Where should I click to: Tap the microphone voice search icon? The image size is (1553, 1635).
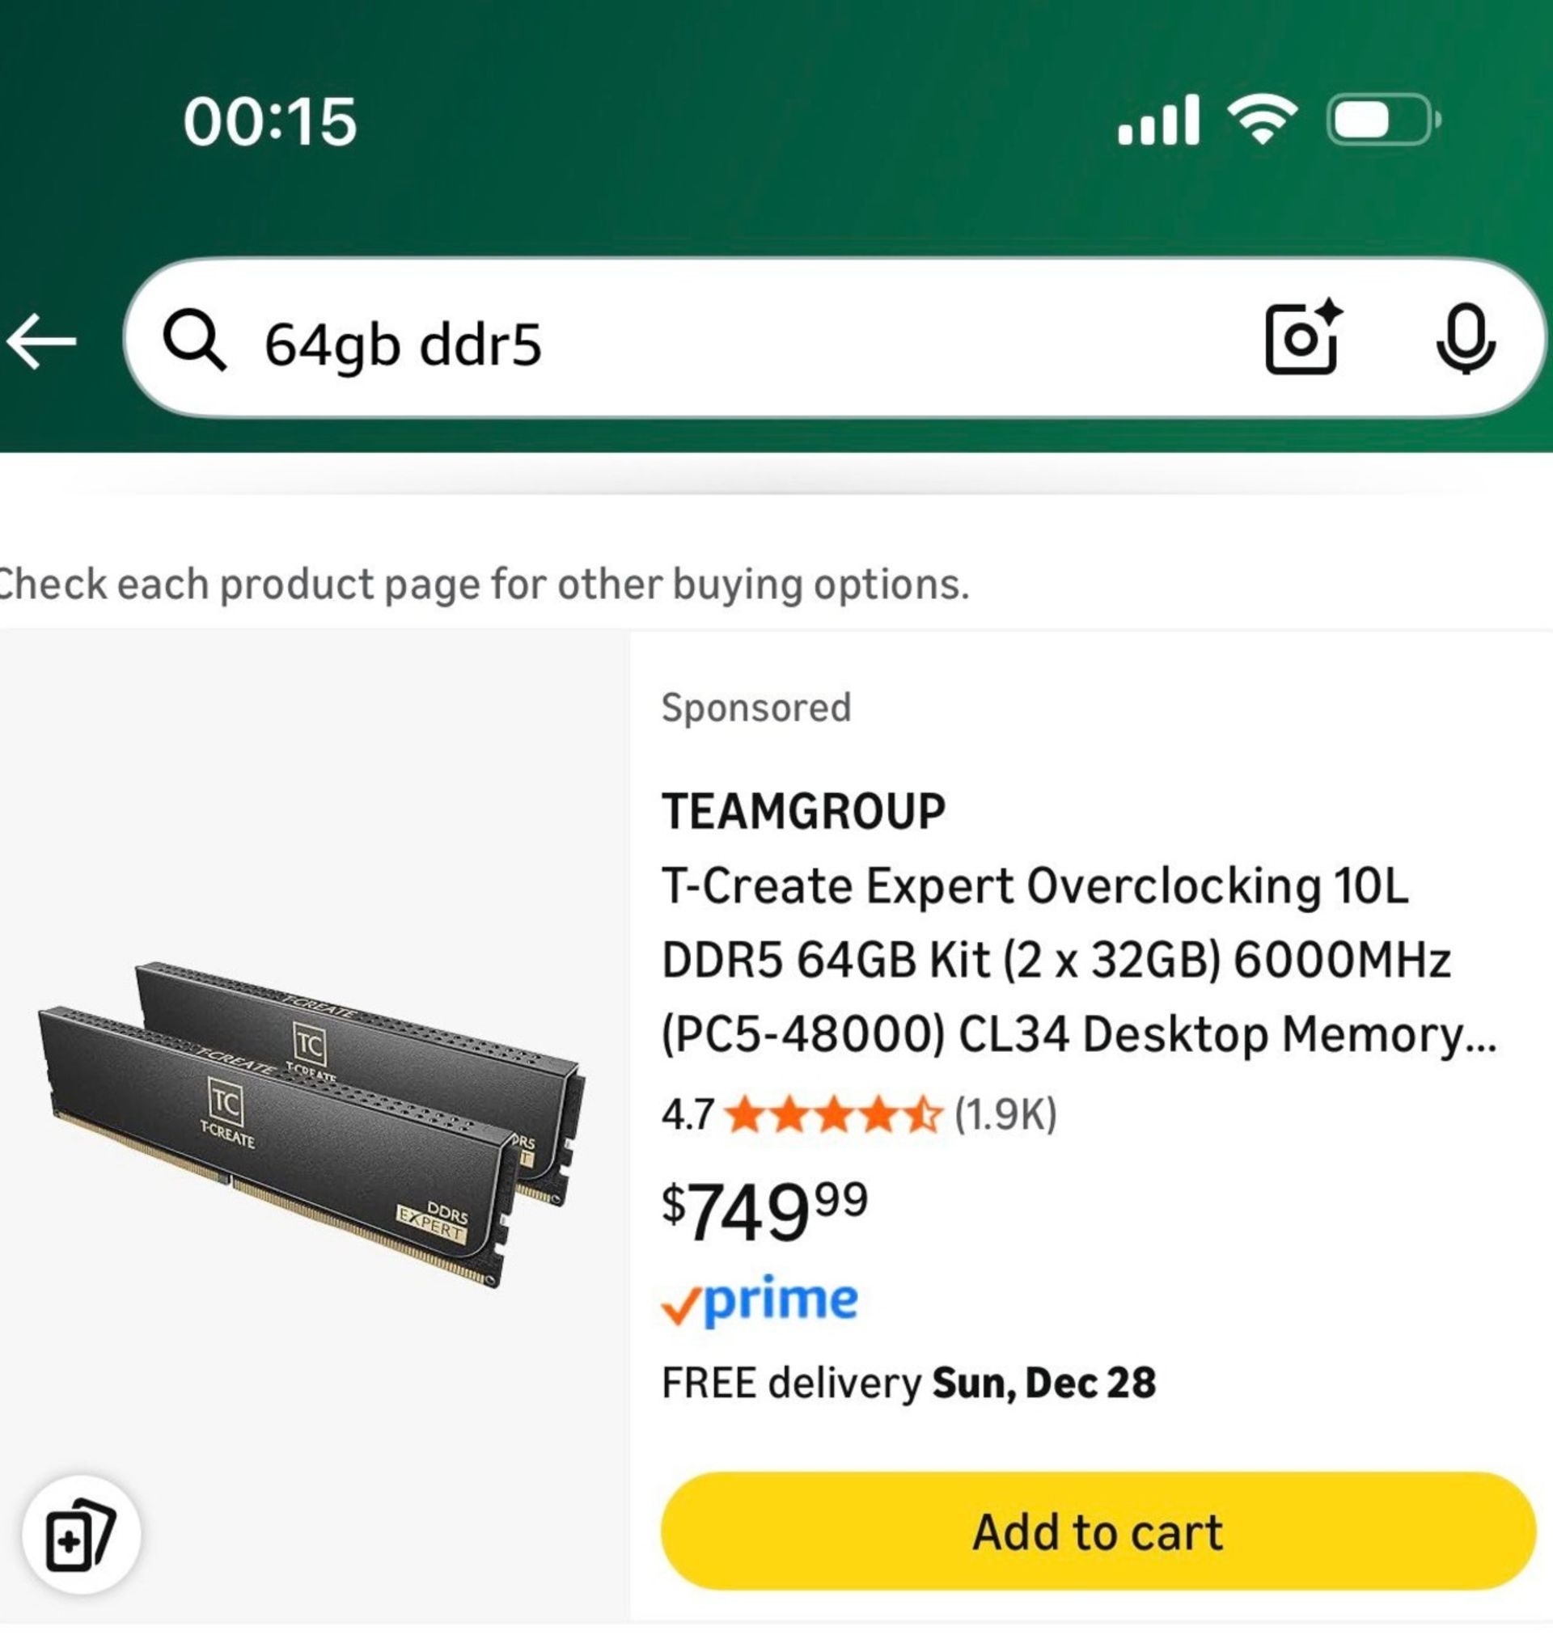1464,339
